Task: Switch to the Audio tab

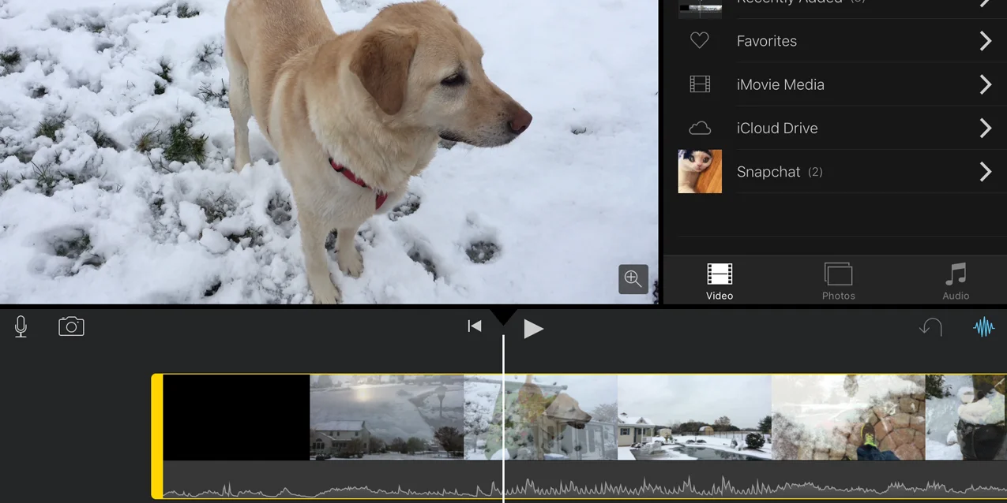Action: pyautogui.click(x=956, y=281)
